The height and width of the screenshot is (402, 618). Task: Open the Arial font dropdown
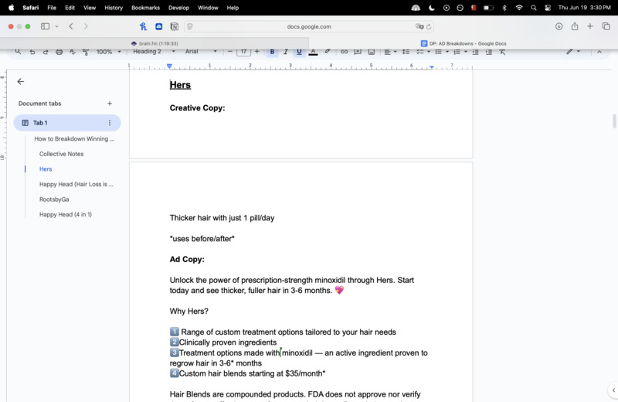[x=201, y=52]
